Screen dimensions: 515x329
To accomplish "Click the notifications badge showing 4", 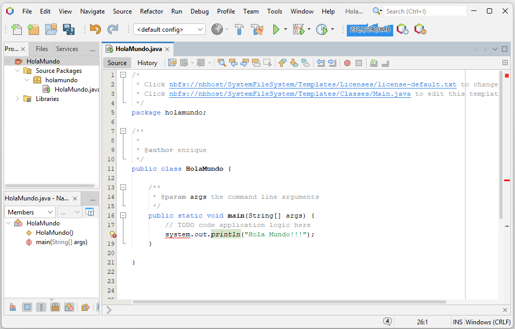I will tap(387, 321).
